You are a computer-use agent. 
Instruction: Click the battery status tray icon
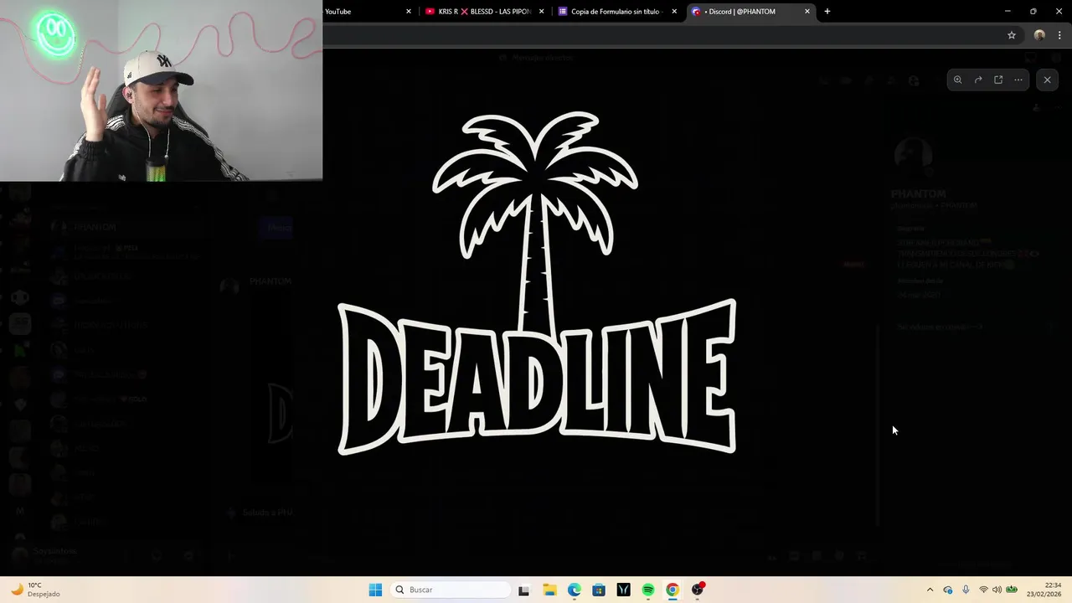(x=1012, y=590)
